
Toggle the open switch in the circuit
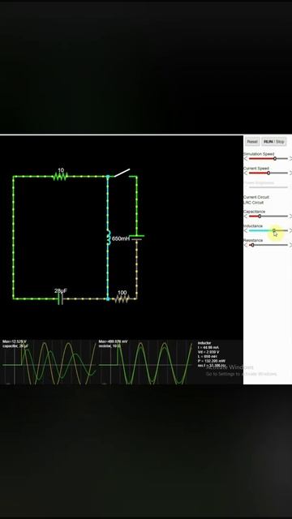coord(122,173)
